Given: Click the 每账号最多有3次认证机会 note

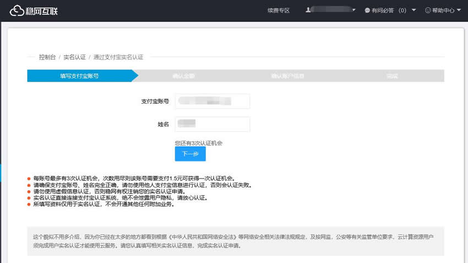Looking at the screenshot, I should (x=134, y=179).
